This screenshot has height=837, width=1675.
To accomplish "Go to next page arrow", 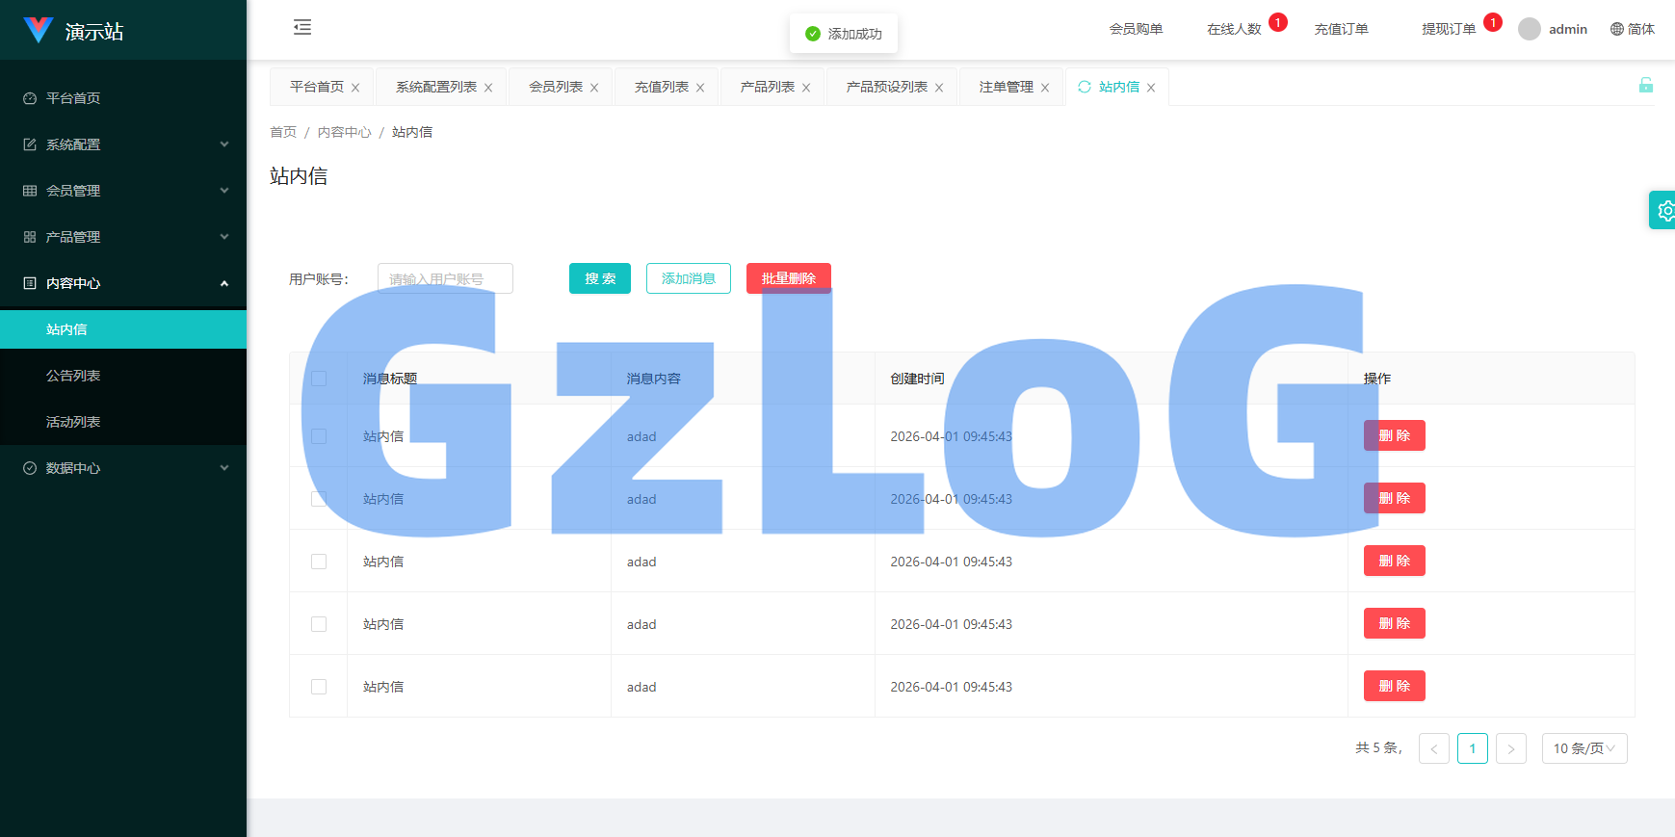I will [x=1511, y=748].
